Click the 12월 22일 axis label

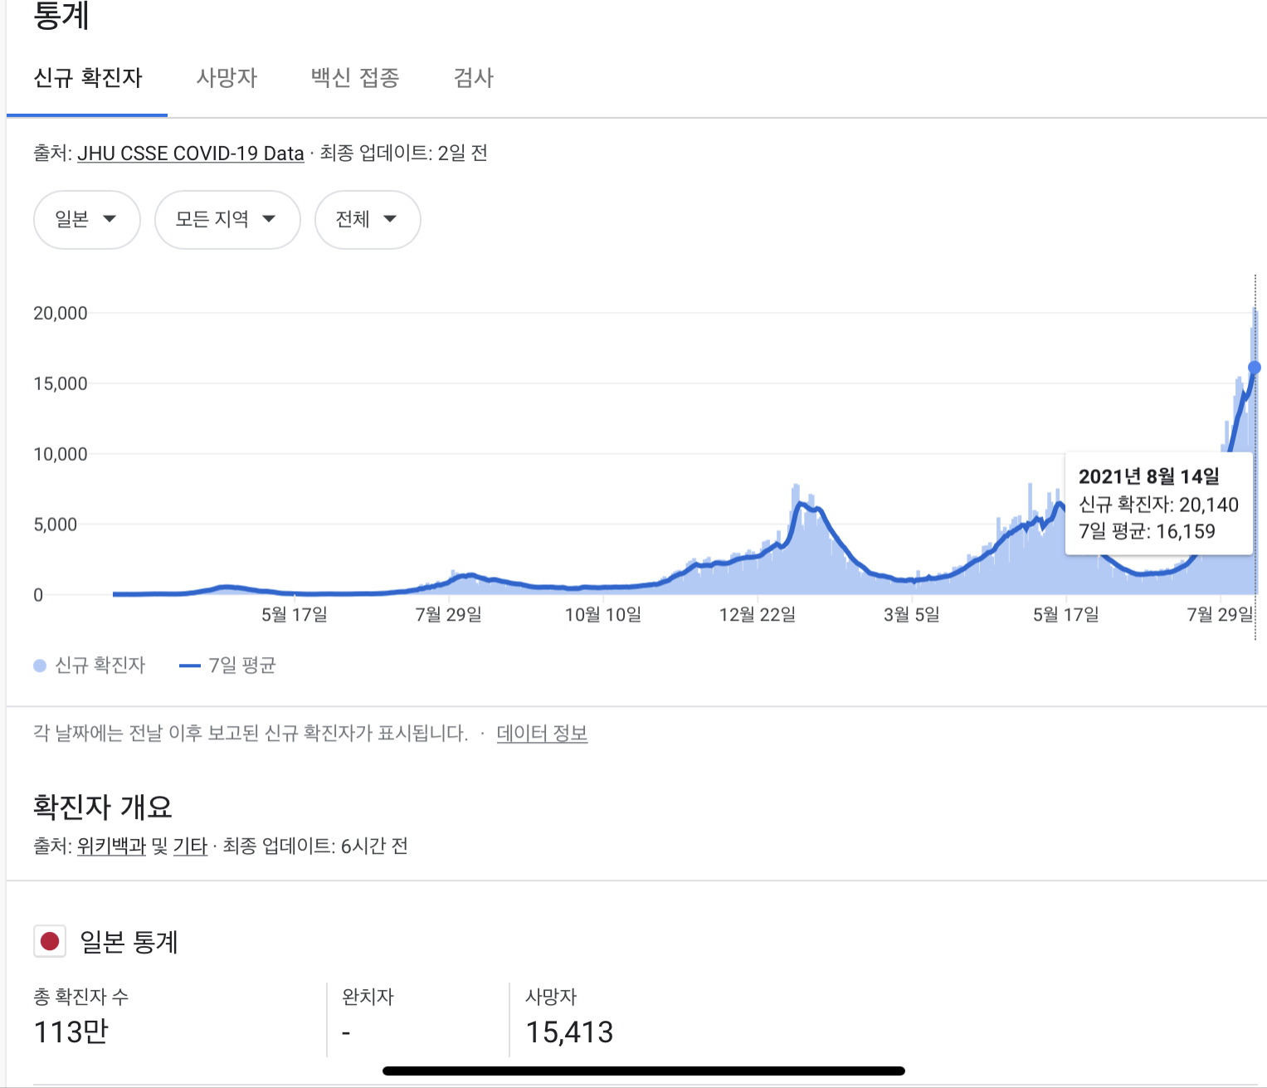pos(757,615)
